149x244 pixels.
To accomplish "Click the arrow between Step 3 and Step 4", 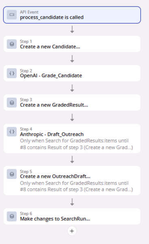I will [72, 118].
